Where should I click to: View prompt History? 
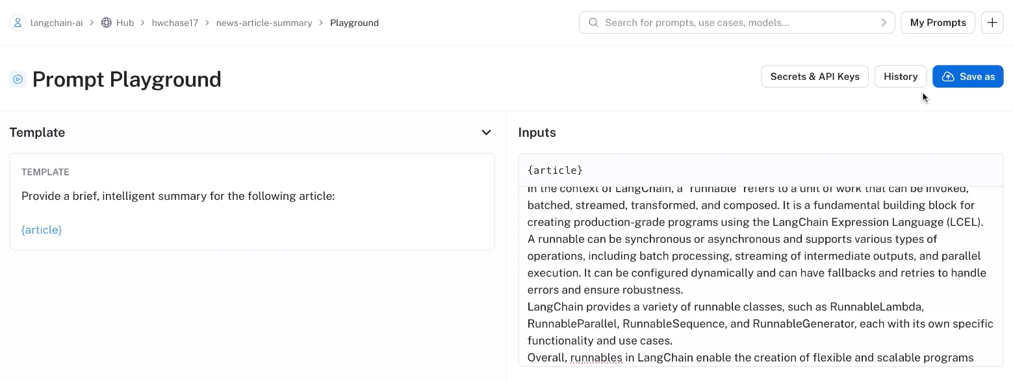(x=900, y=76)
